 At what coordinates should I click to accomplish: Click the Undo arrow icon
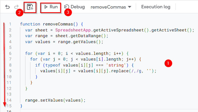coord(7,7)
